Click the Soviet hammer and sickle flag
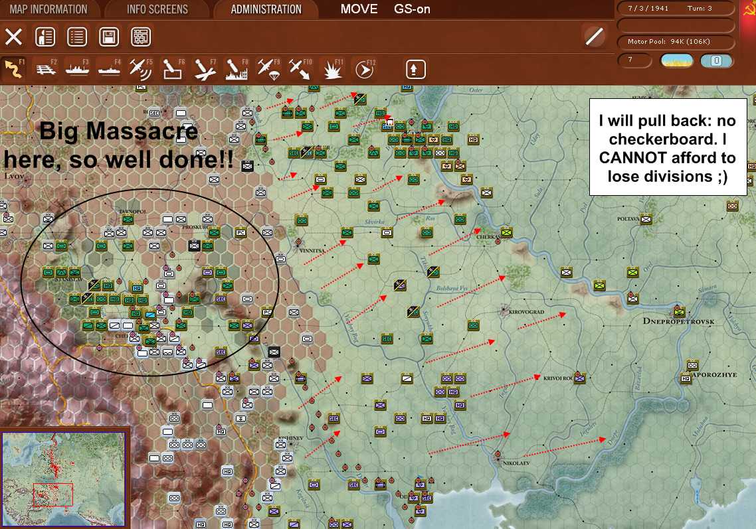The height and width of the screenshot is (529, 756). pyautogui.click(x=748, y=9)
